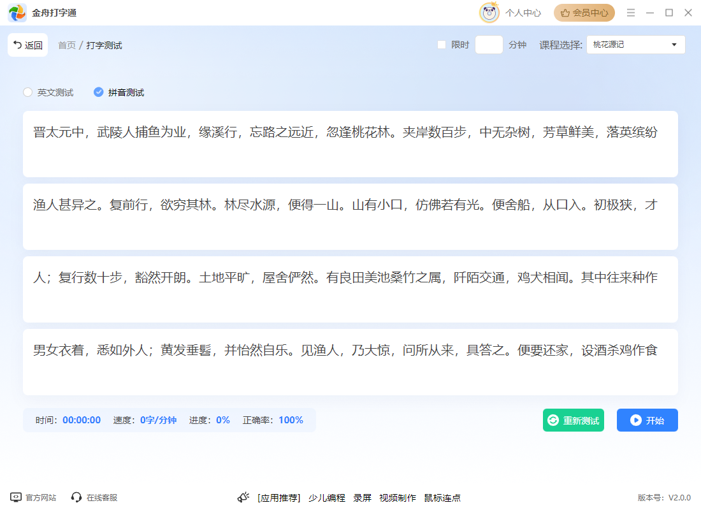The image size is (701, 510).
Task: Click the 进度 progress value 0%
Action: [223, 420]
